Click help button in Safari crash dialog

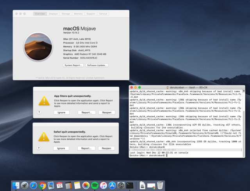pyautogui.click(x=39, y=148)
